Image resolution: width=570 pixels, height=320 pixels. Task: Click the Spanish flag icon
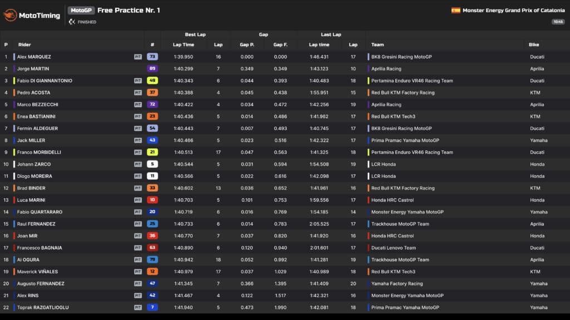[x=455, y=10]
